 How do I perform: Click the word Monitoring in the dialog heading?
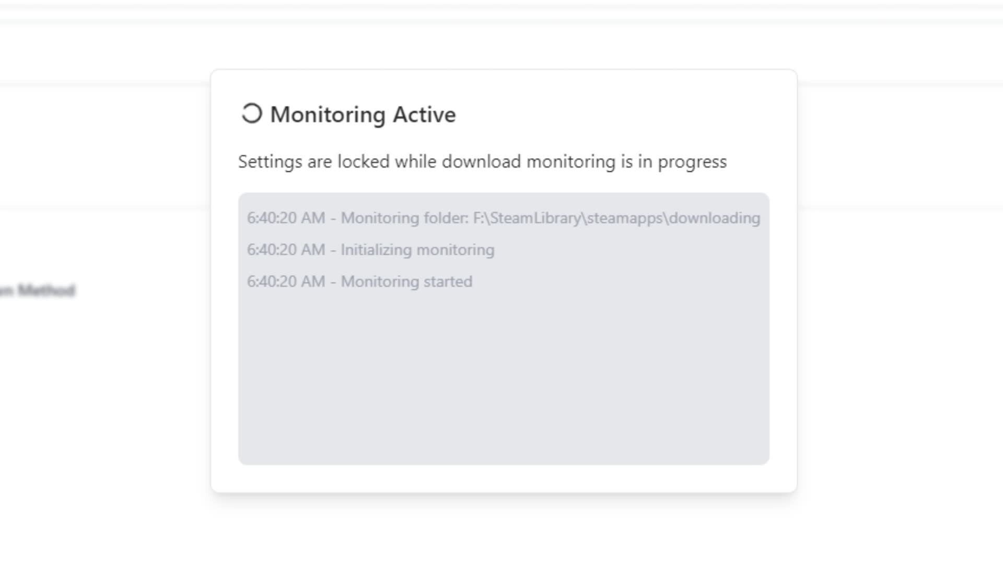coord(328,115)
